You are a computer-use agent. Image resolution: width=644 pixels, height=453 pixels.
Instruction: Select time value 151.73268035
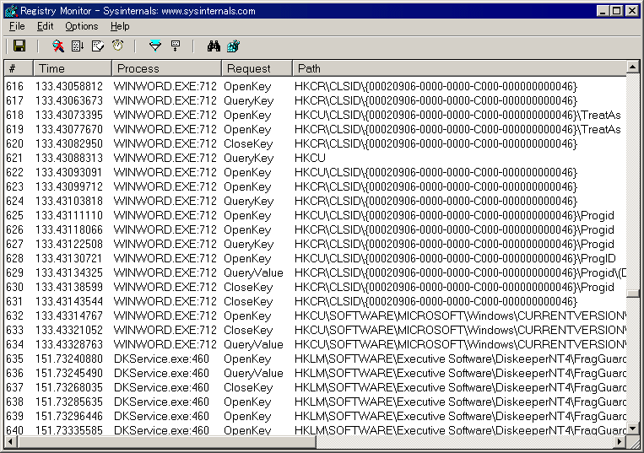pyautogui.click(x=69, y=388)
